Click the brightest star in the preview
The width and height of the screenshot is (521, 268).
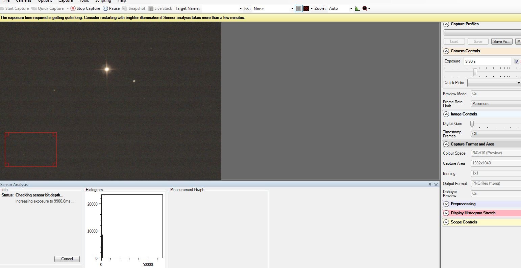tap(107, 69)
